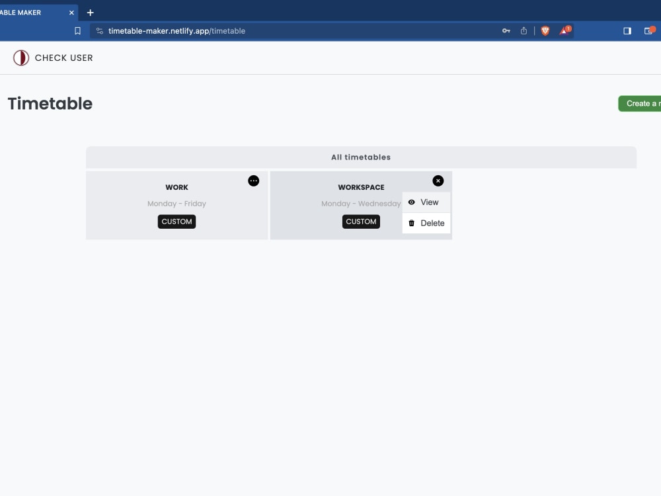Click the address bar URL
Image resolution: width=661 pixels, height=496 pixels.
click(176, 31)
